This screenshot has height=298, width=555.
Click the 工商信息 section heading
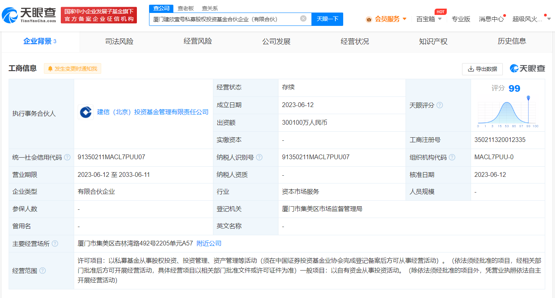pyautogui.click(x=23, y=69)
